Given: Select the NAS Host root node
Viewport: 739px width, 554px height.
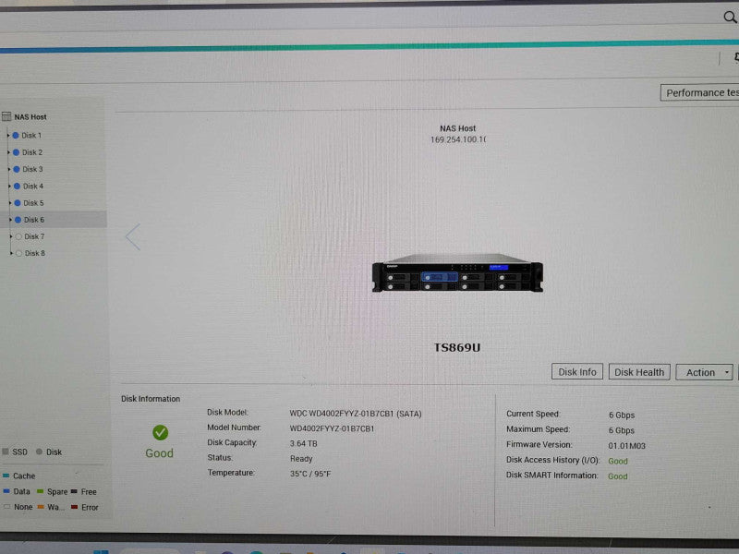Looking at the screenshot, I should click(30, 117).
